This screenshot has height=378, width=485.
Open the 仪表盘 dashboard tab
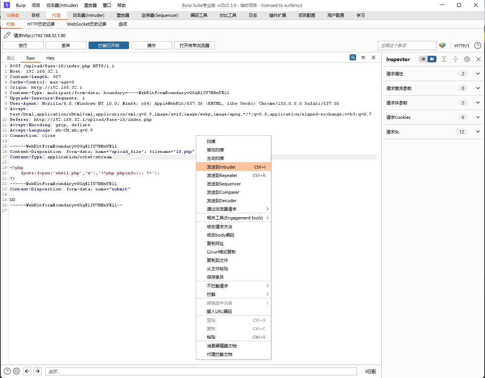(13, 15)
